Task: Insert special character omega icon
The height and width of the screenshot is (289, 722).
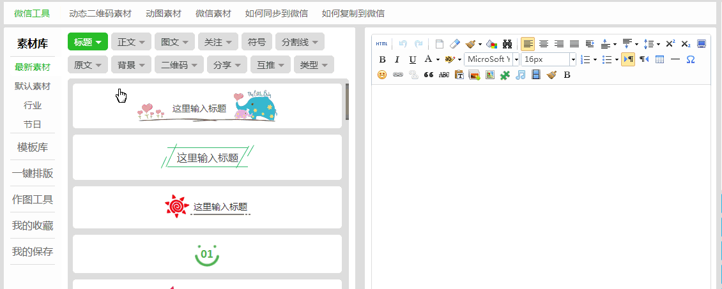Action: point(690,59)
